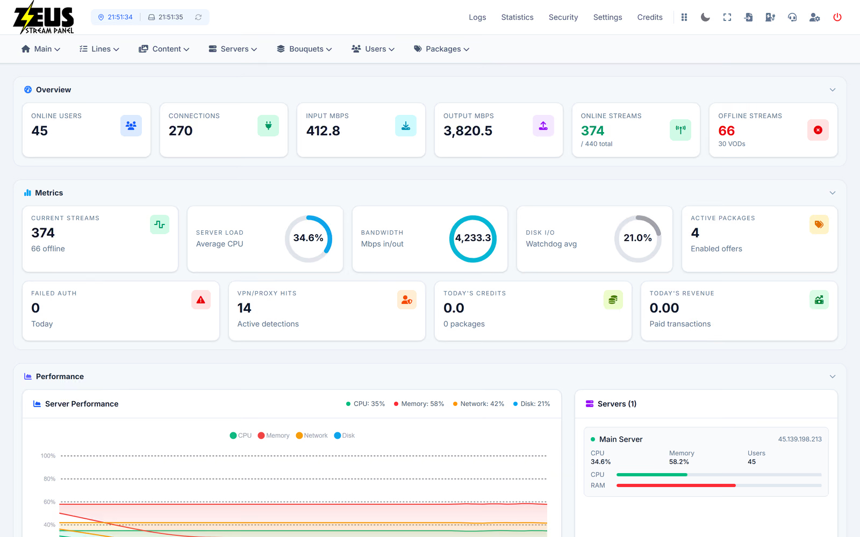Click the Online Streams antenna icon
This screenshot has height=537, width=860.
tap(680, 130)
